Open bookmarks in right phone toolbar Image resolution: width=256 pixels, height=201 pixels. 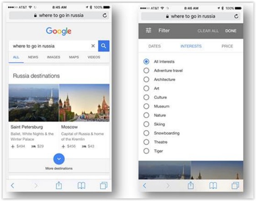click(213, 185)
